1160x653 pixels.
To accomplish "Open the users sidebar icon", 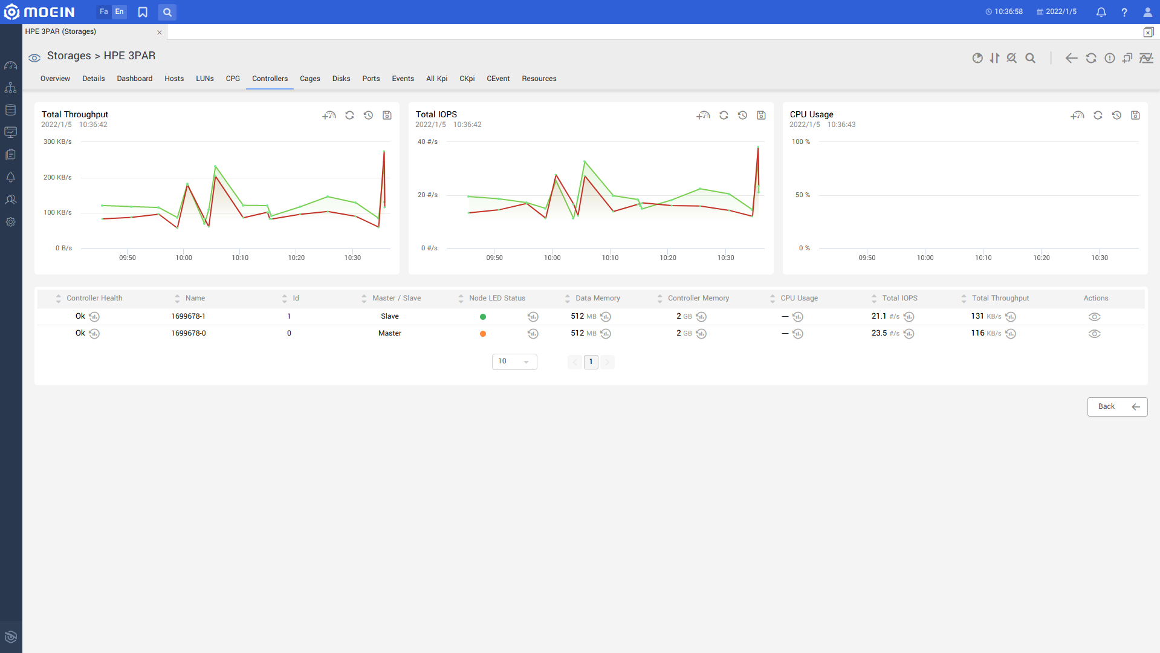I will click(x=10, y=200).
